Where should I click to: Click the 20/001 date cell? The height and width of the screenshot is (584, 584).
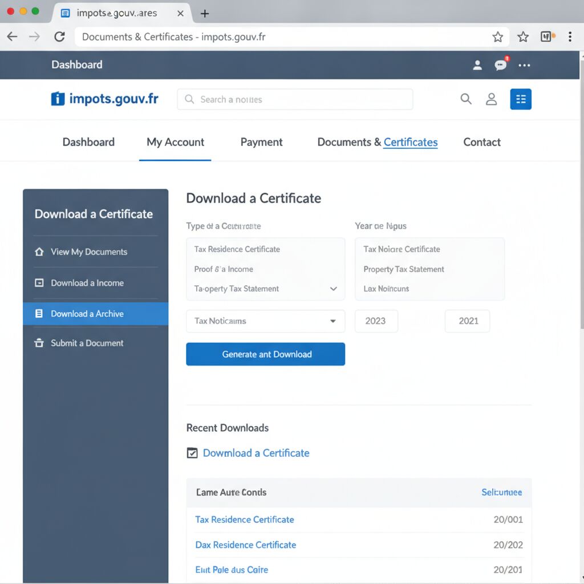pos(508,520)
